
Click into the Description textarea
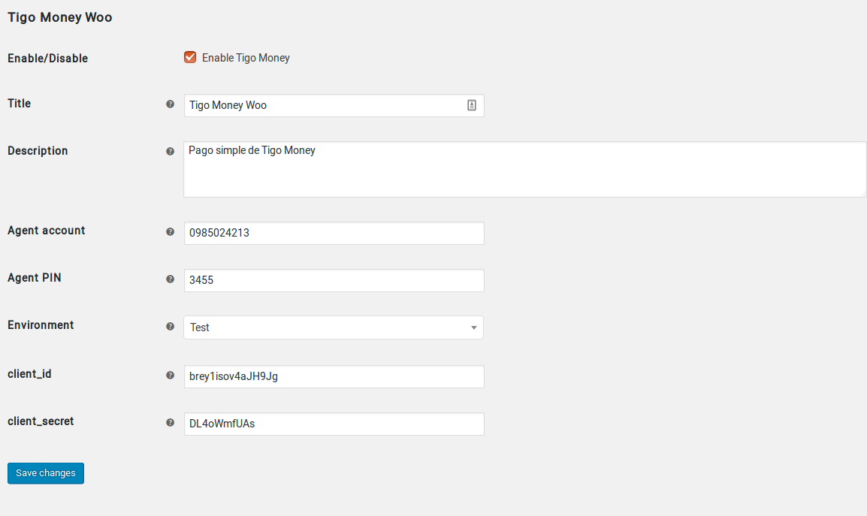(524, 169)
